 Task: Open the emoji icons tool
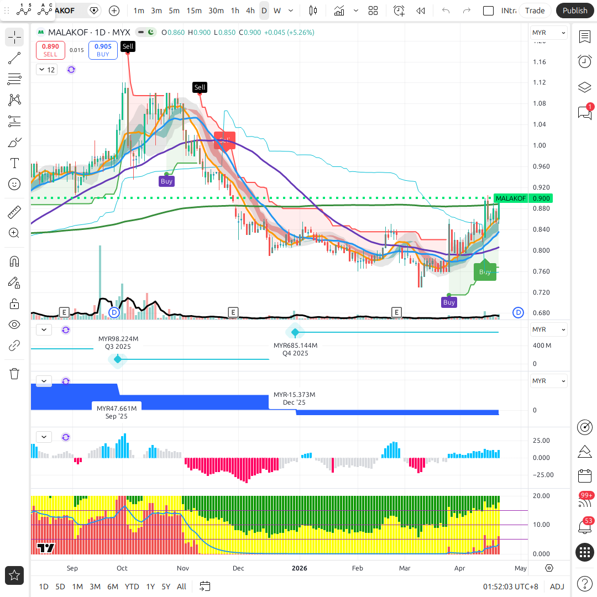coord(14,184)
